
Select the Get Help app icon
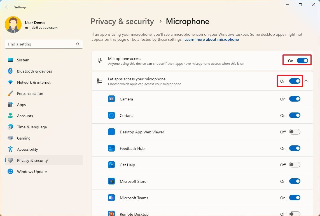click(111, 165)
